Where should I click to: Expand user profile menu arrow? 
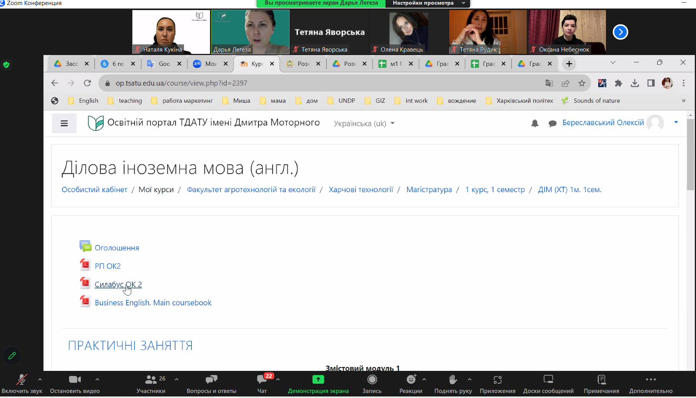point(676,122)
